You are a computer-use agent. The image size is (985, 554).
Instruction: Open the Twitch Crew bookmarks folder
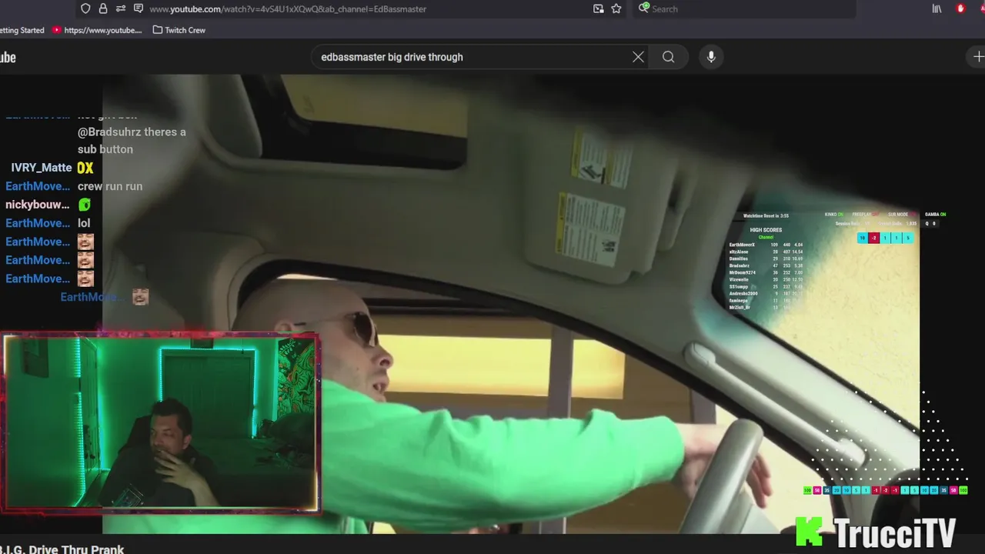[179, 30]
